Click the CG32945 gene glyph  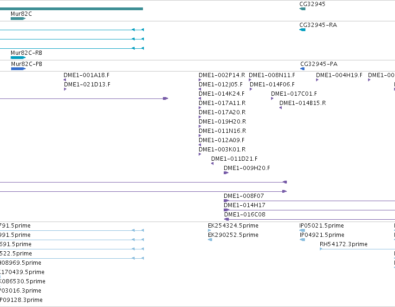(x=302, y=9)
